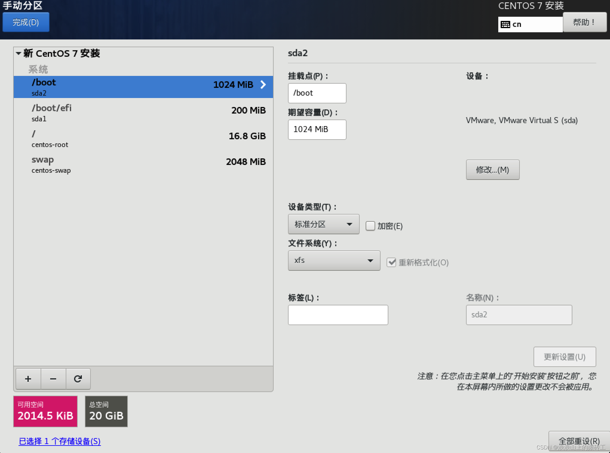Image resolution: width=610 pixels, height=453 pixels.
Task: Click the 帮助！ help button
Action: 585,22
